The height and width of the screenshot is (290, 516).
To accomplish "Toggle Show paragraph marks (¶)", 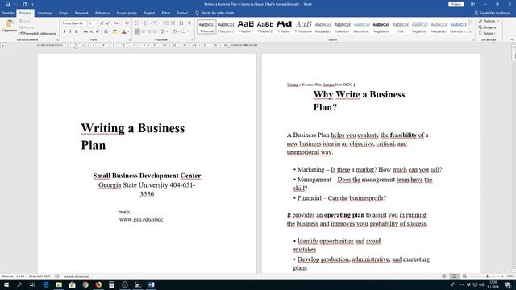I will pos(189,23).
